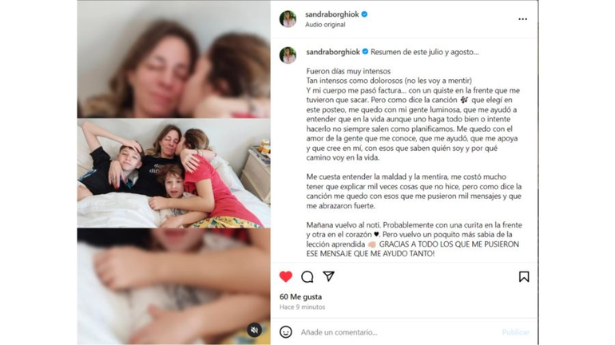Click the verified badge beside the caption username
615x345 pixels.
(365, 52)
